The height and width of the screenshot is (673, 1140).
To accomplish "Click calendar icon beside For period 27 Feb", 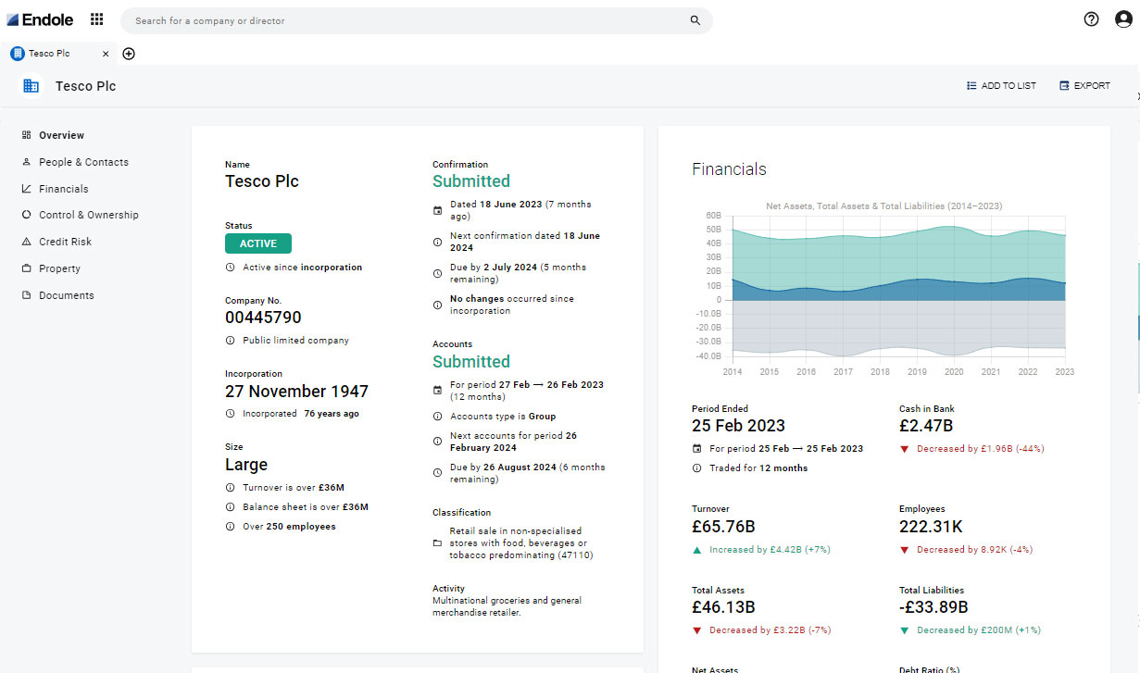I will point(437,391).
